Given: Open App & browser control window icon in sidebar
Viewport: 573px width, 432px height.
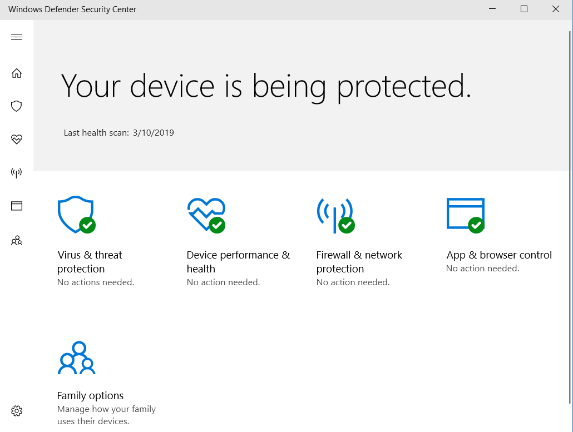Looking at the screenshot, I should [x=17, y=206].
